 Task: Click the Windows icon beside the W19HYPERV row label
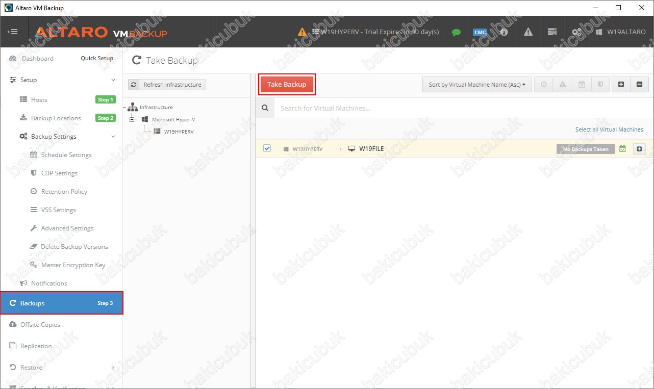[286, 149]
